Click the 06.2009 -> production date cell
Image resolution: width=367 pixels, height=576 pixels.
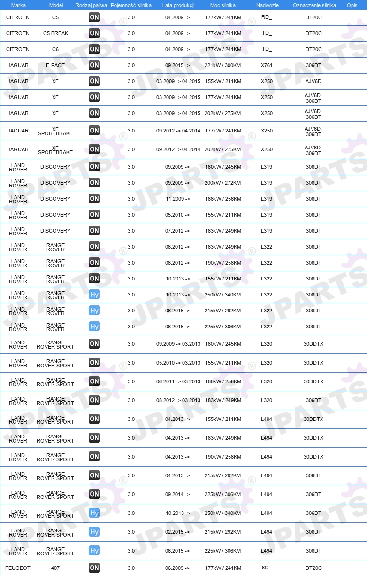pos(177,568)
